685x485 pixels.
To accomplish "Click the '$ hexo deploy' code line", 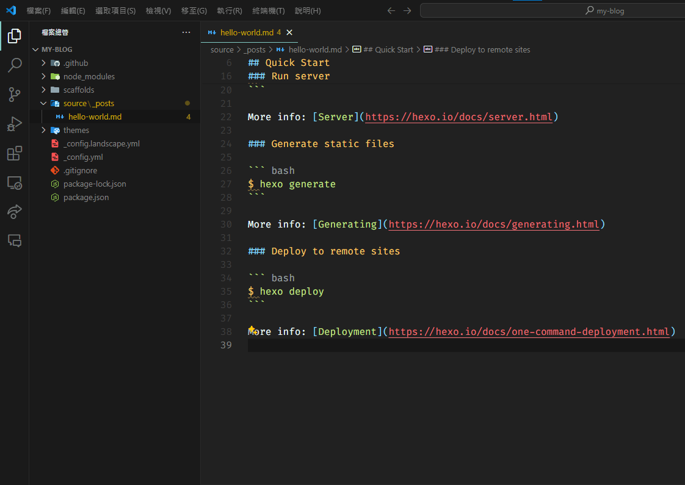I will pos(286,292).
